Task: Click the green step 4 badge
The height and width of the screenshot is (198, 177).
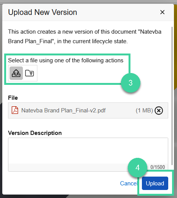Action: (137, 168)
